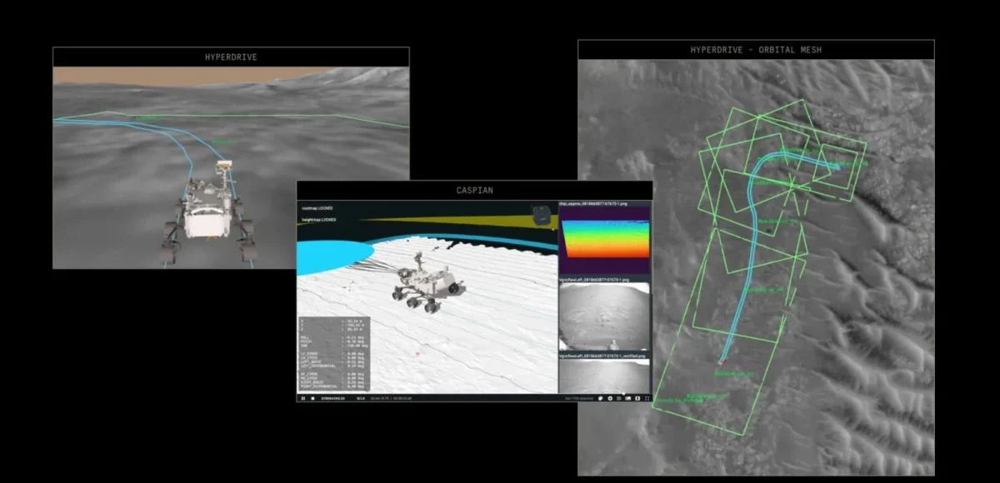
Task: Click the side panel split-view icon
Action: [x=639, y=398]
